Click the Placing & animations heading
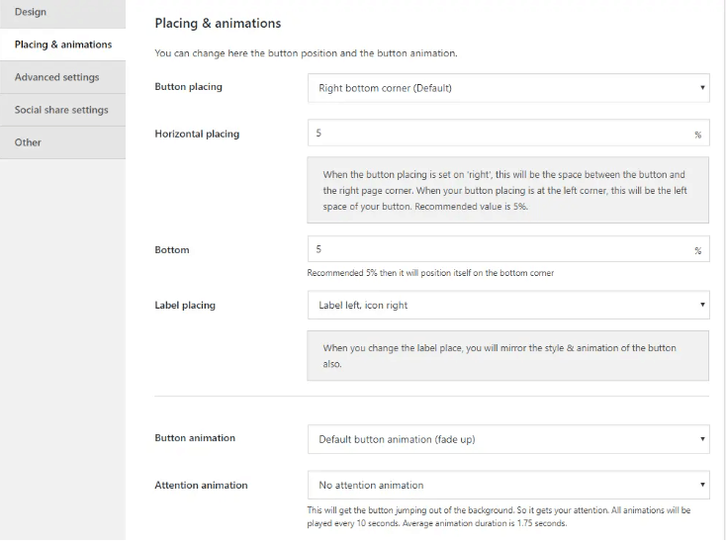This screenshot has width=727, height=545. tap(218, 23)
